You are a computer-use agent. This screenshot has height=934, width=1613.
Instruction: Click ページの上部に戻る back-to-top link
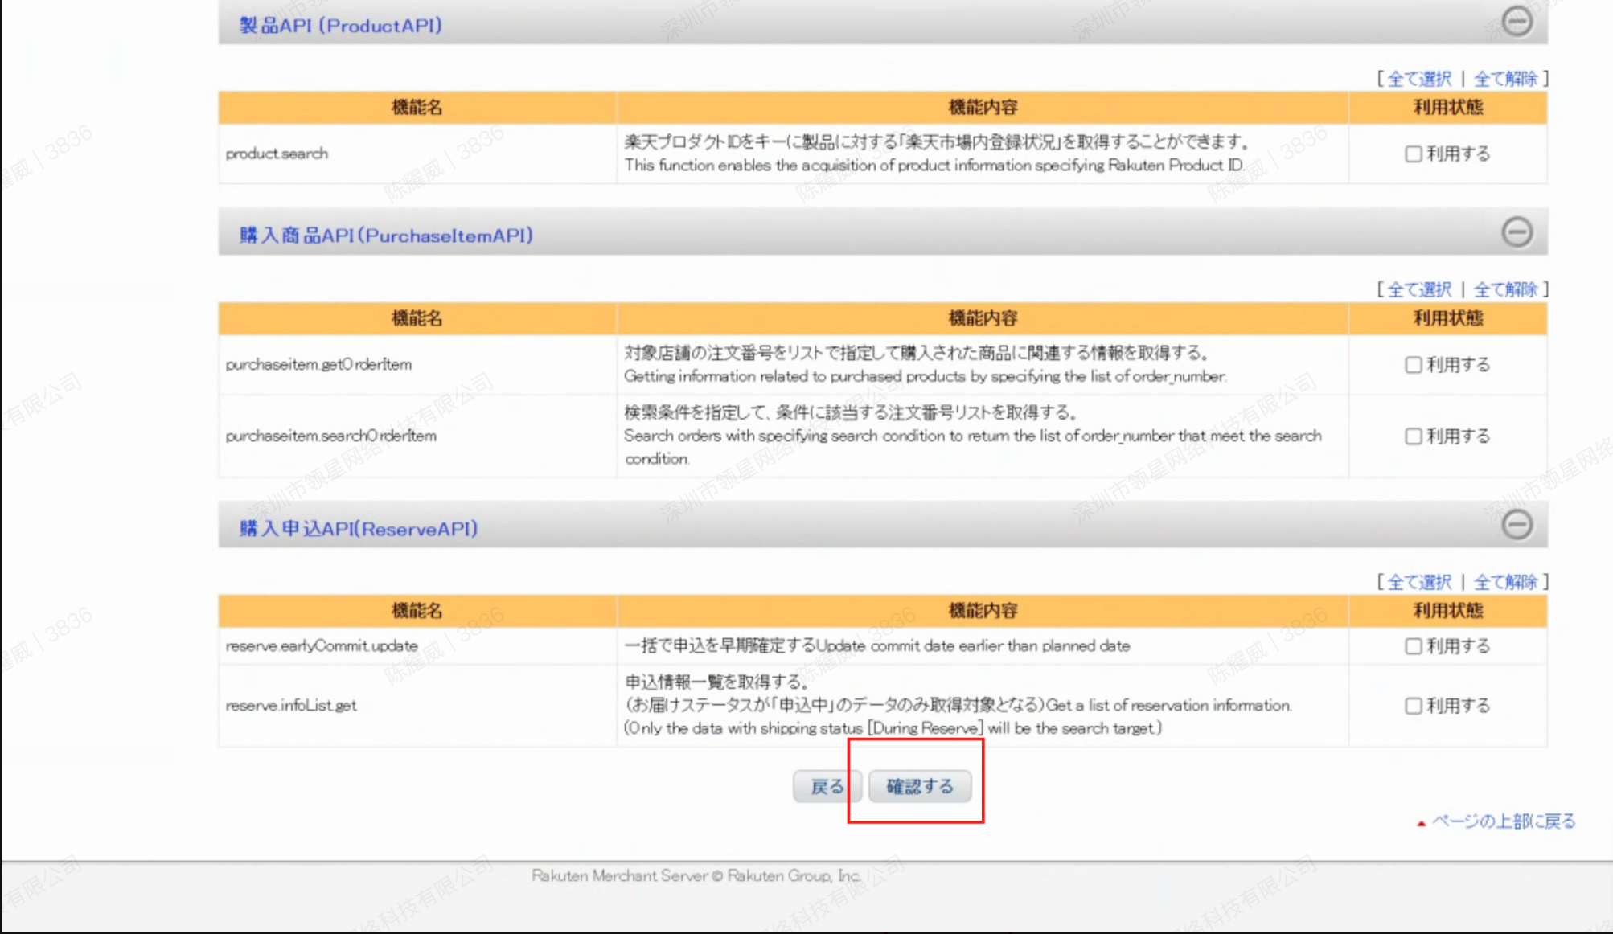[1503, 821]
